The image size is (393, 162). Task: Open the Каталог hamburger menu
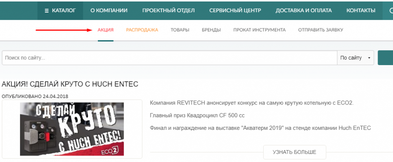click(60, 10)
